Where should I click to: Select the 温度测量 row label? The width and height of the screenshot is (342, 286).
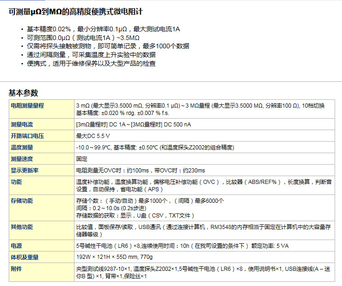click(x=22, y=148)
